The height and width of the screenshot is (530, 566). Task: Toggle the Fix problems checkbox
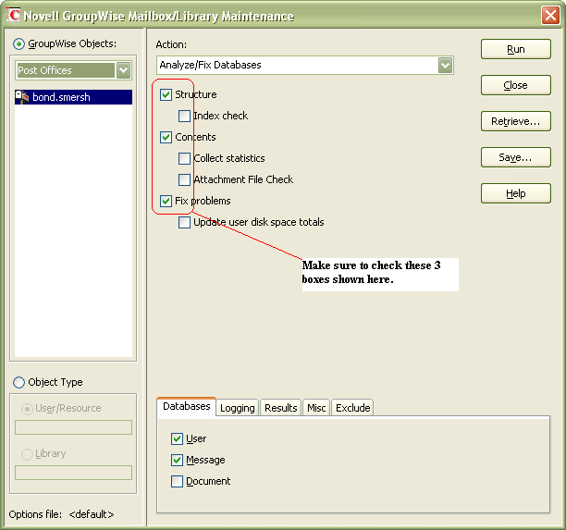tap(166, 201)
